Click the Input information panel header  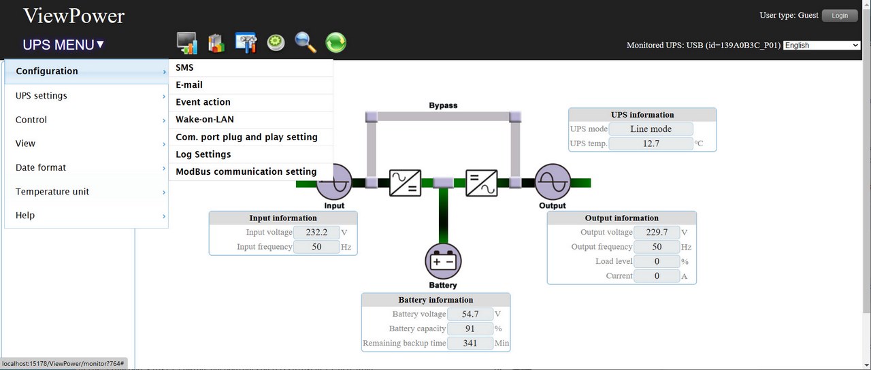[283, 218]
